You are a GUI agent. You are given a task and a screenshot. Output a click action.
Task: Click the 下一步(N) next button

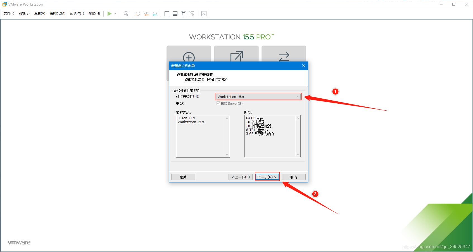point(267,177)
